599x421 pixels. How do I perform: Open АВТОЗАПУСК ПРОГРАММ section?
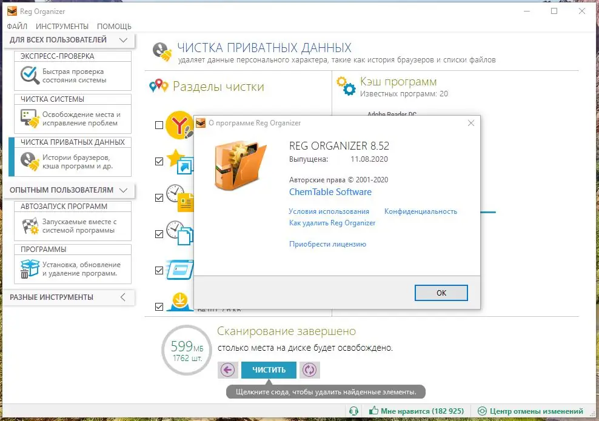tap(73, 221)
